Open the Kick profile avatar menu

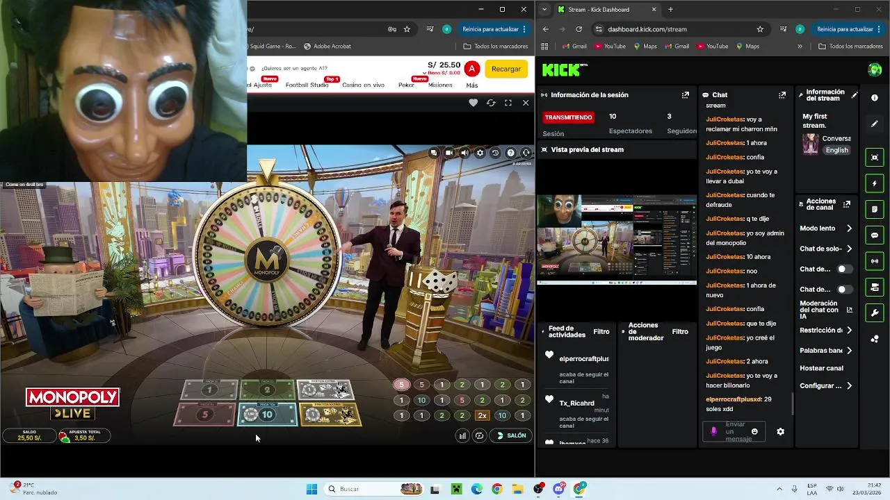click(875, 69)
